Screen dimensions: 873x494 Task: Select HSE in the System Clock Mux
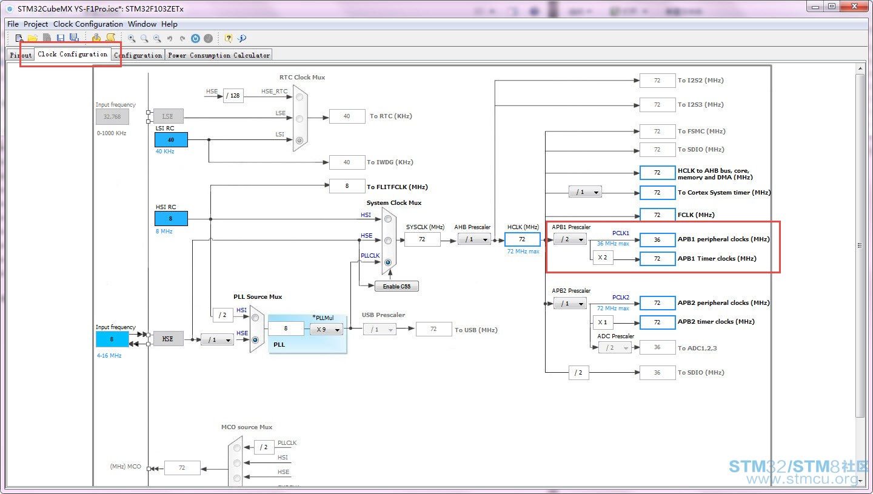tap(388, 241)
